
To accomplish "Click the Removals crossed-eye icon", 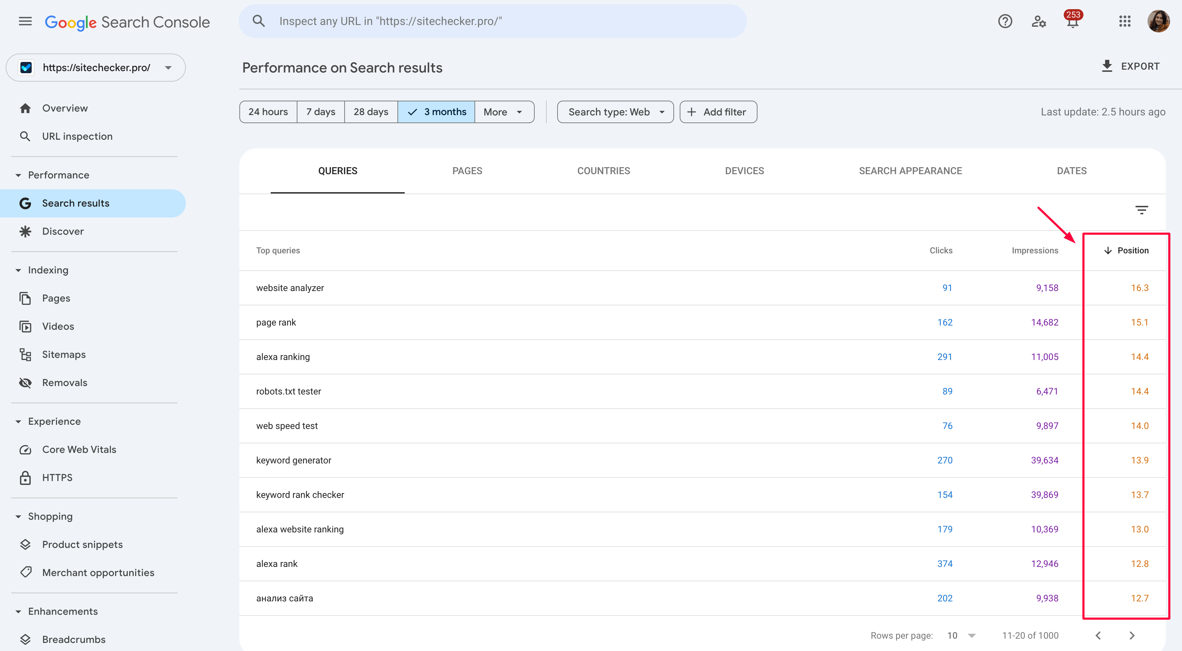I will point(25,383).
